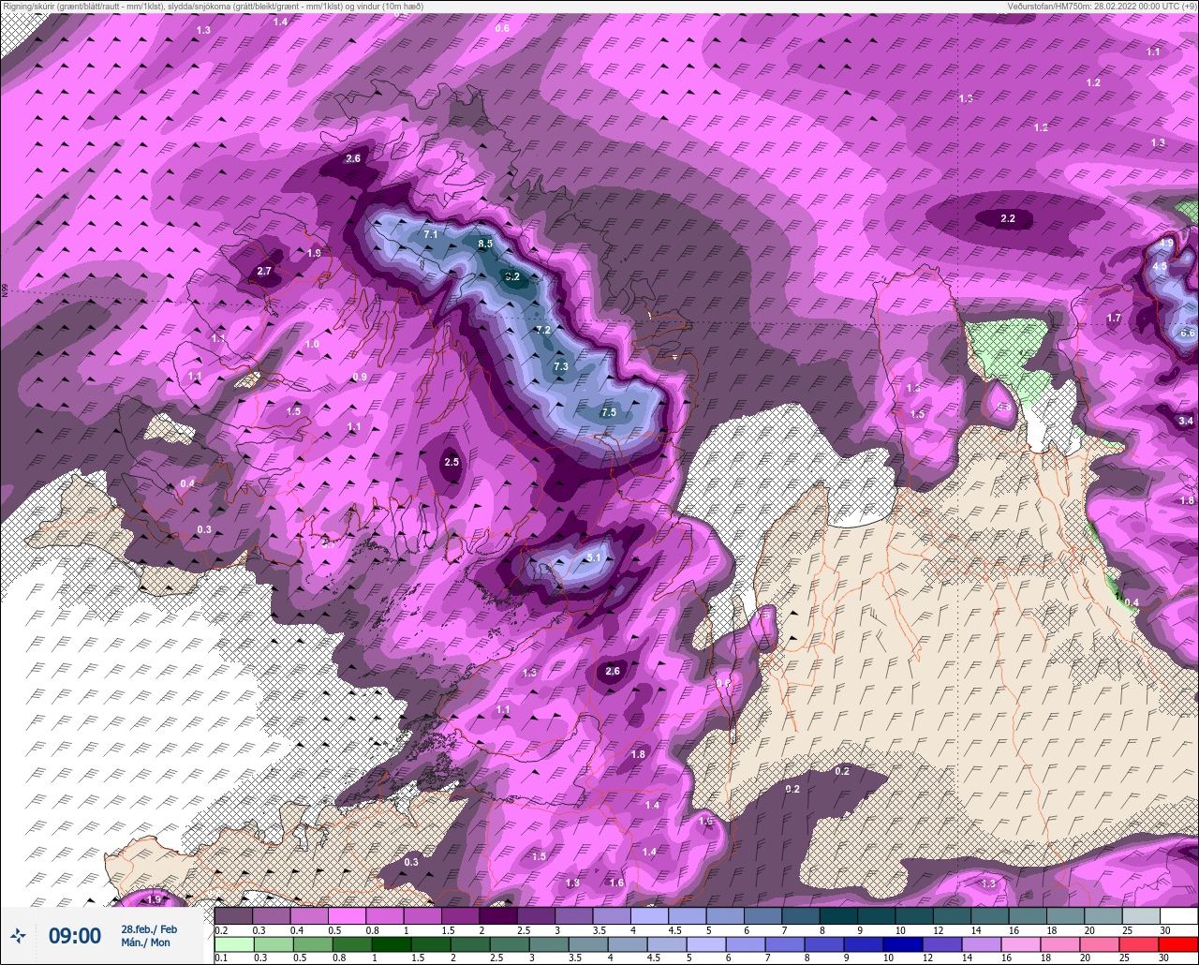This screenshot has height=965, width=1199.
Task: Click the 2.7 precipitation value on the map
Action: pos(264,271)
